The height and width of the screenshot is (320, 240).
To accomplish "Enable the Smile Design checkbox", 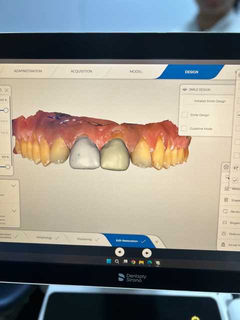I will (184, 114).
